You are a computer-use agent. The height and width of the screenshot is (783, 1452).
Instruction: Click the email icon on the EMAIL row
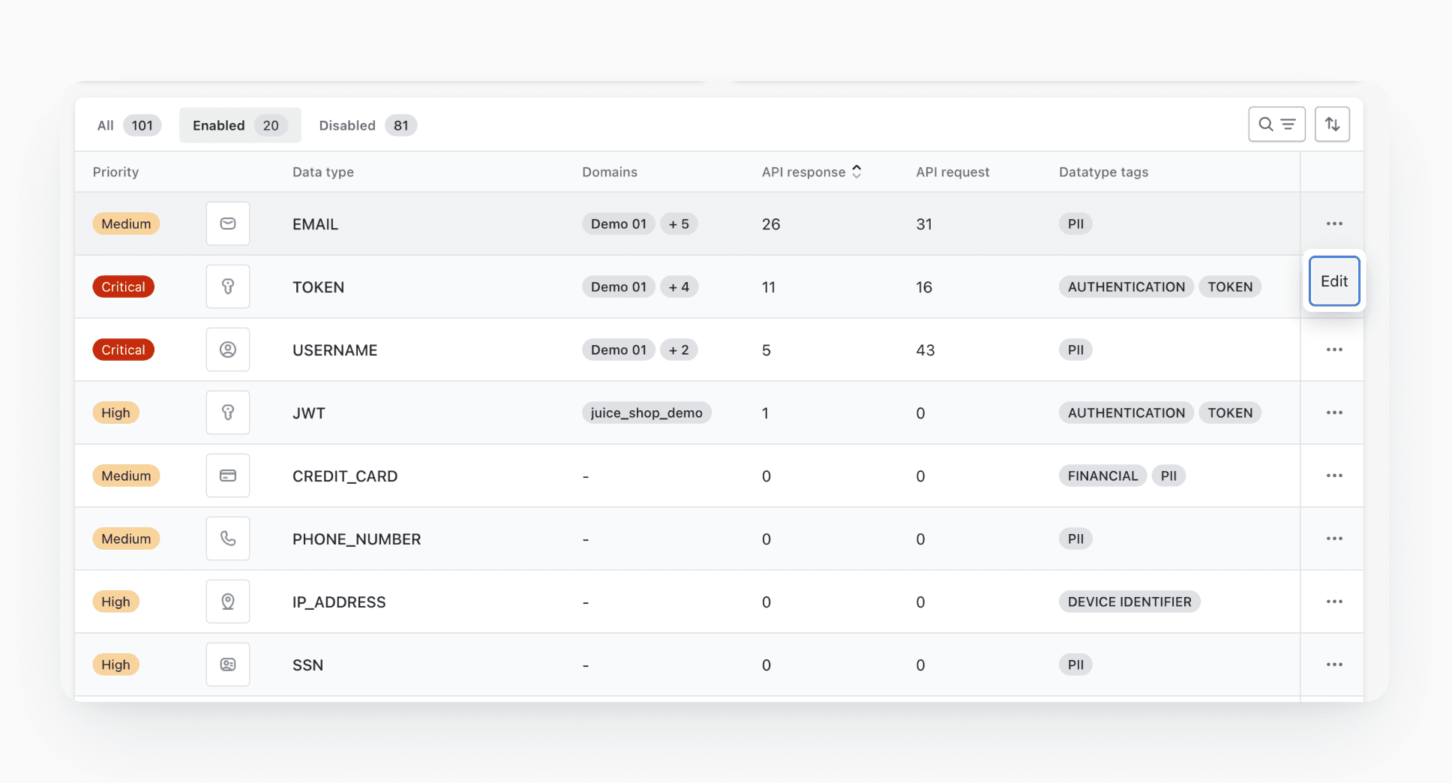(x=227, y=223)
